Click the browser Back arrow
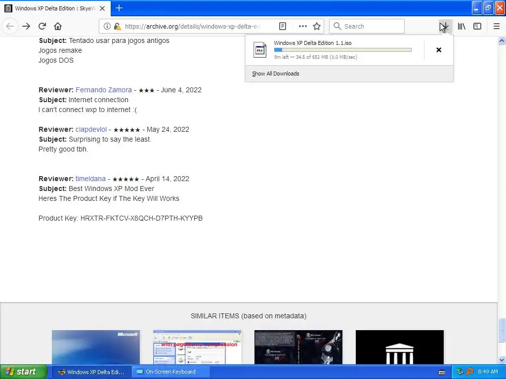This screenshot has width=506, height=379. point(10,26)
